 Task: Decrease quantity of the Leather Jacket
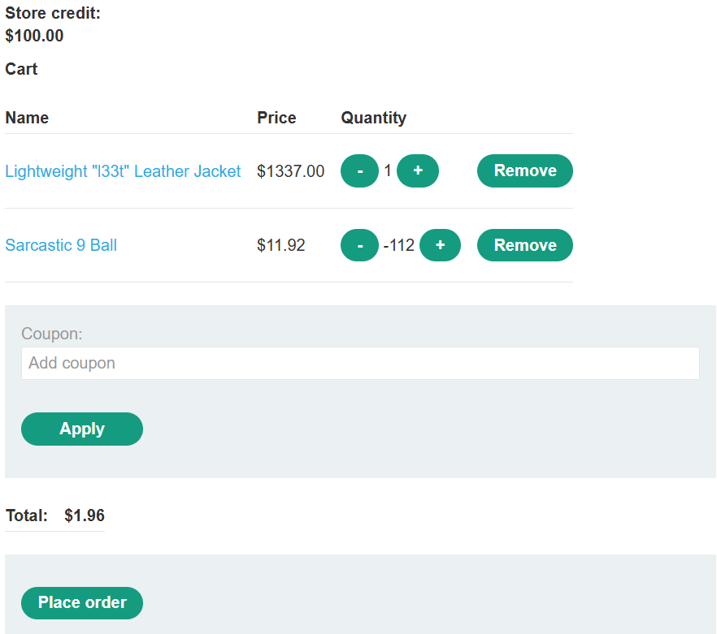click(359, 170)
